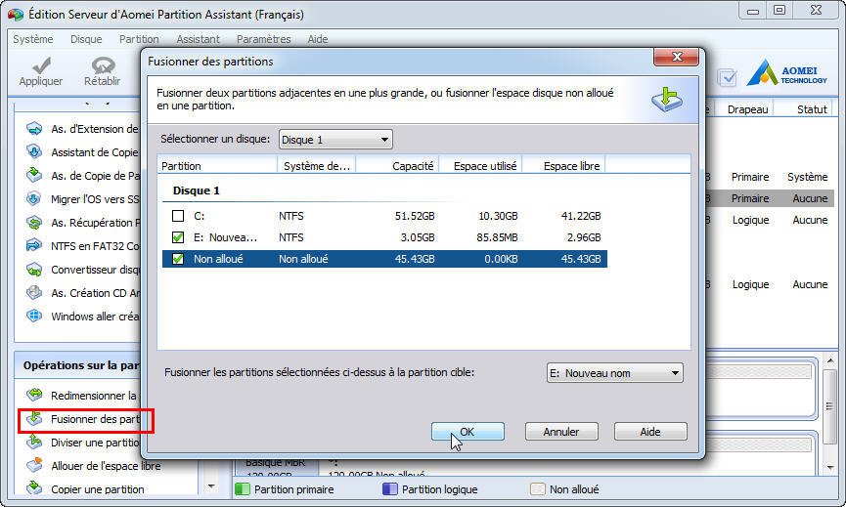
Task: Open the Aide menu
Action: coord(318,39)
